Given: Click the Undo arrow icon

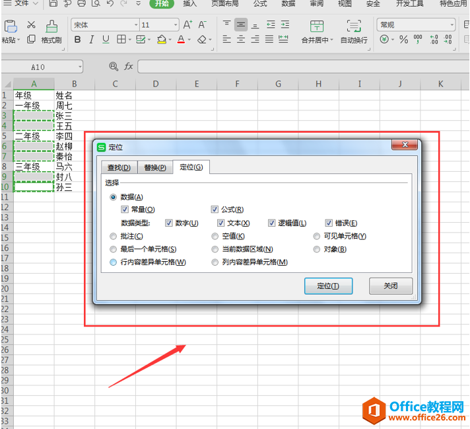Looking at the screenshot, I should tap(110, 3).
